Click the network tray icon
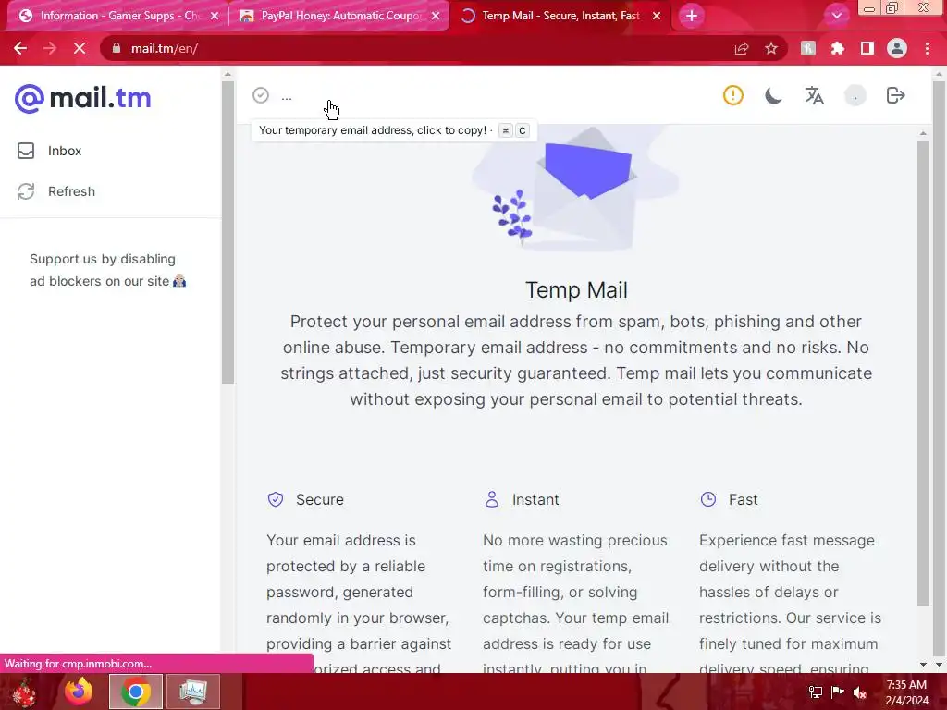The height and width of the screenshot is (710, 947). point(816,692)
